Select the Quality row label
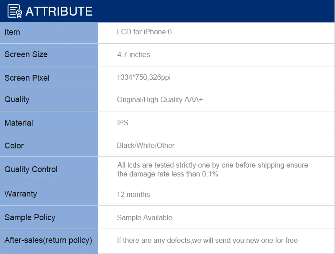This screenshot has height=254, width=335. pyautogui.click(x=17, y=99)
